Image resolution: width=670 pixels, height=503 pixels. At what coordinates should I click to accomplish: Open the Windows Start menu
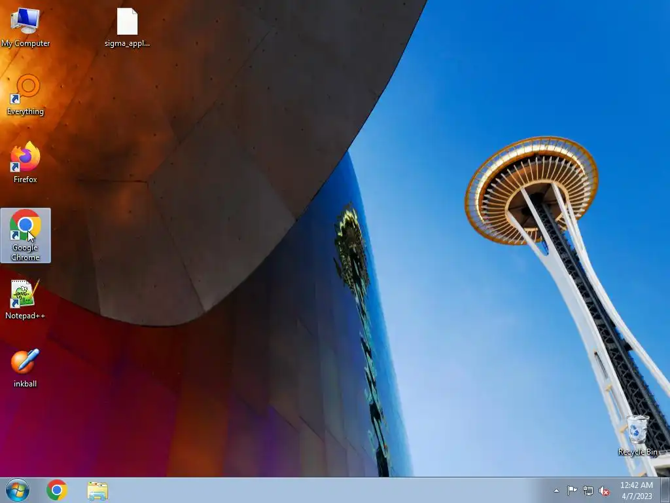[18, 490]
